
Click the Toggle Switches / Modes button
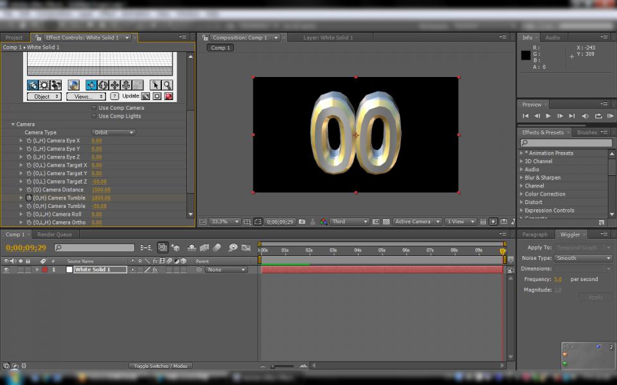160,366
